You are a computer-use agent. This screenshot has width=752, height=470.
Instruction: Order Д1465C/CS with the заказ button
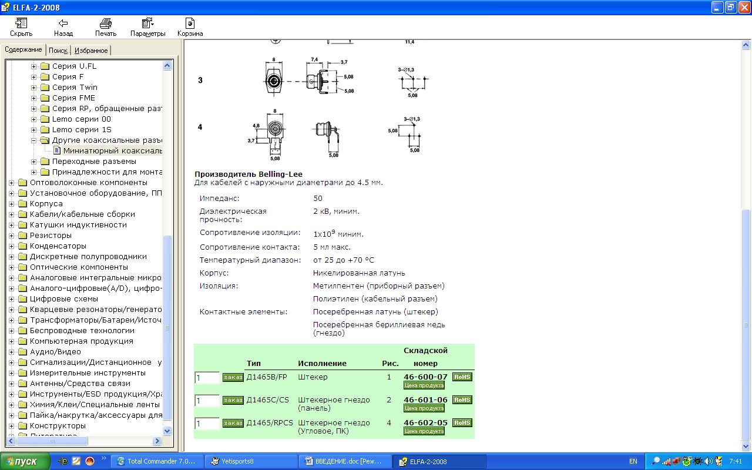point(233,400)
